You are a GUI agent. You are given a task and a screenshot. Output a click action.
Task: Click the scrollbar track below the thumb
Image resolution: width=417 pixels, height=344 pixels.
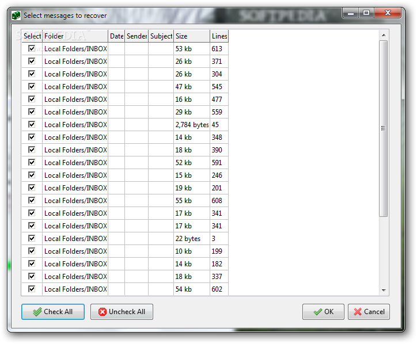tap(384, 251)
